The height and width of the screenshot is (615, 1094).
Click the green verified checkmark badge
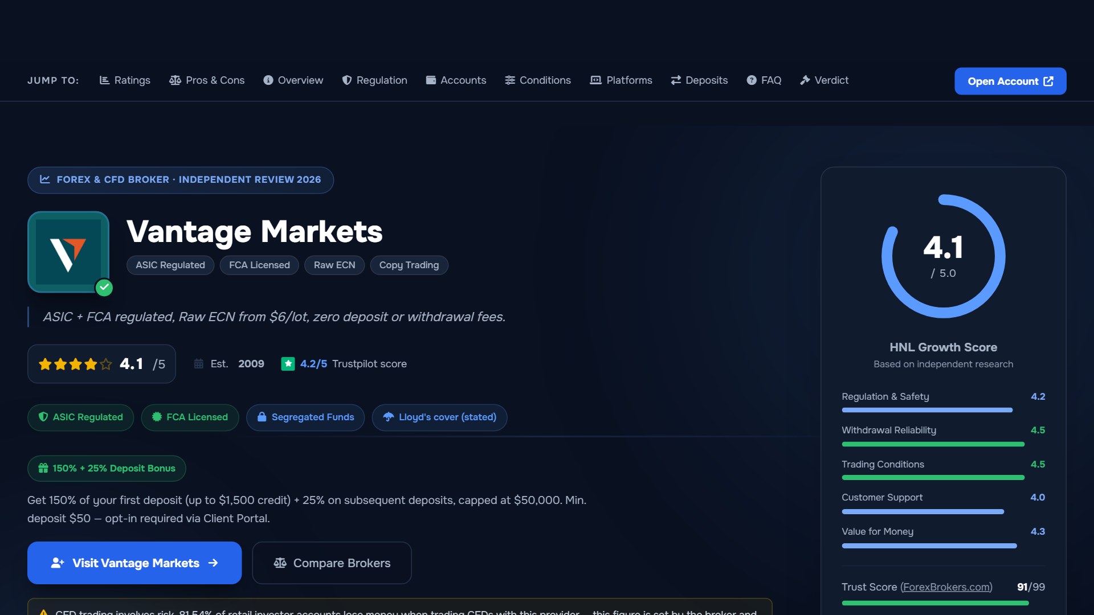pos(104,288)
